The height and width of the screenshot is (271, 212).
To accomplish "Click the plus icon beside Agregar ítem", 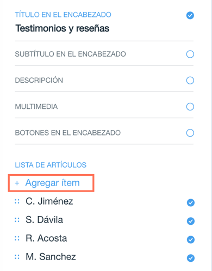I will tap(17, 183).
